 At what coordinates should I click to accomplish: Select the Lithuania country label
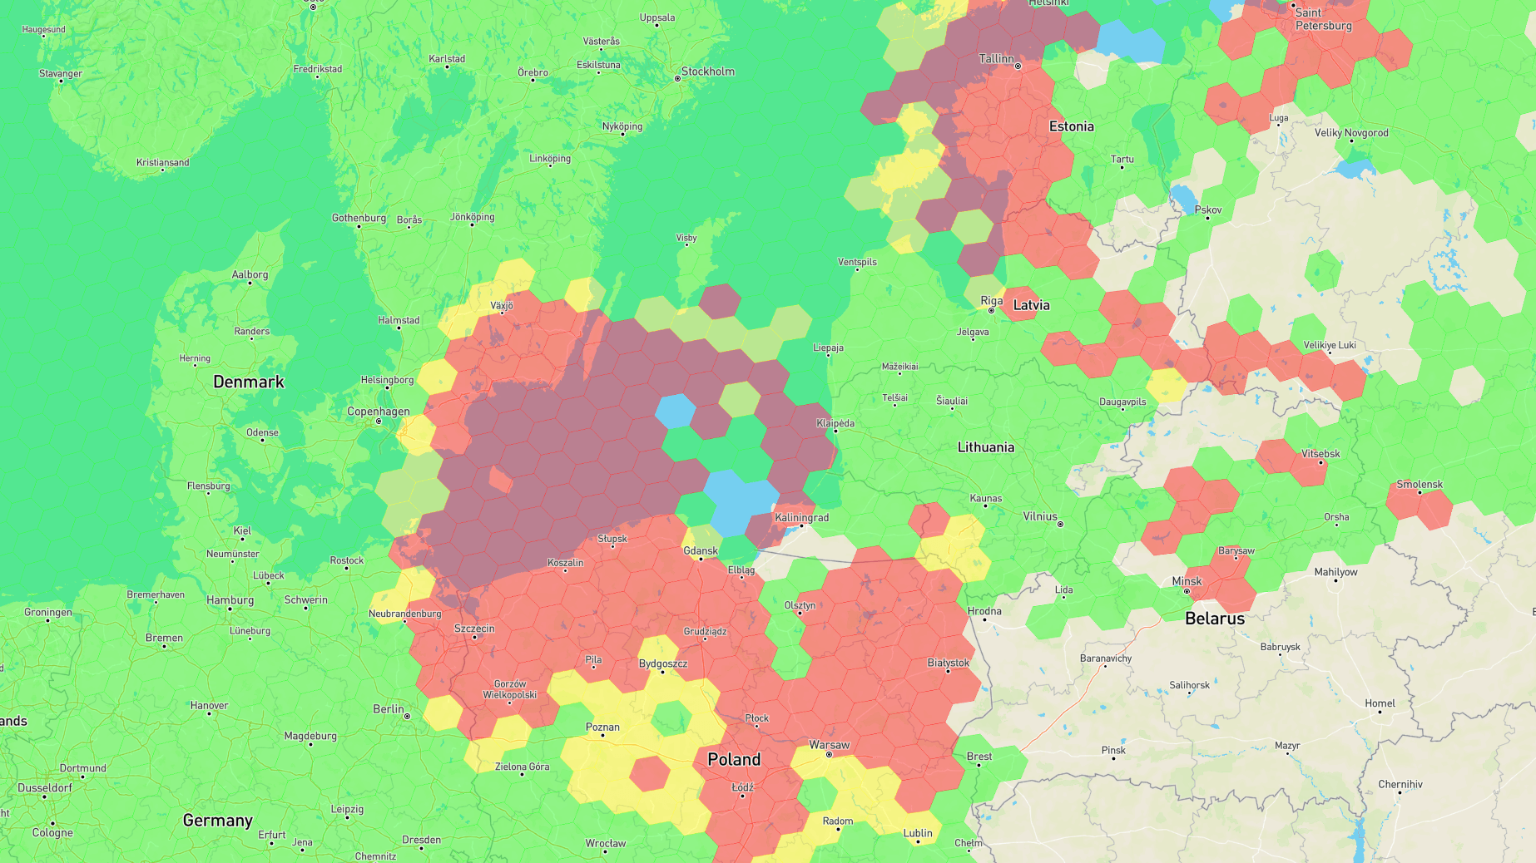pos(986,447)
